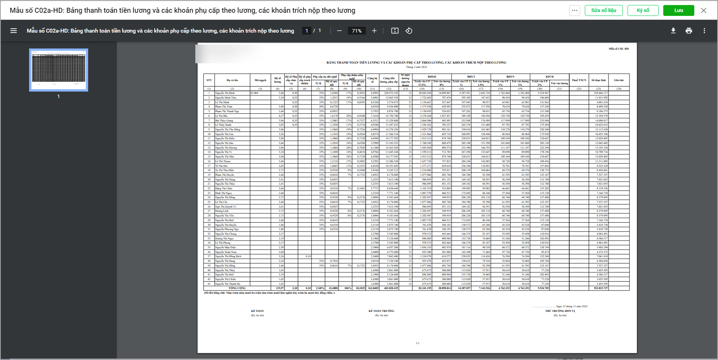Click the KẾ TOÁN TRƯỞNG signature label

(x=381, y=311)
